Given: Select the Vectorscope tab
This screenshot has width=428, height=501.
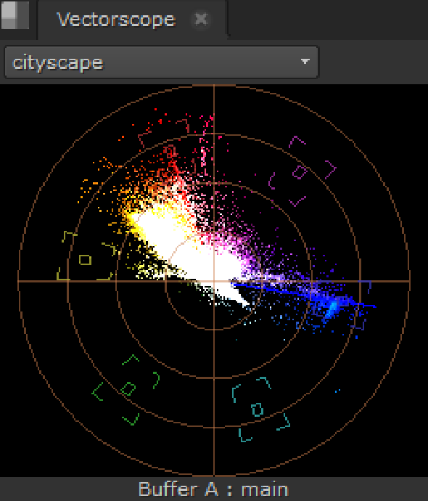Looking at the screenshot, I should coord(116,20).
